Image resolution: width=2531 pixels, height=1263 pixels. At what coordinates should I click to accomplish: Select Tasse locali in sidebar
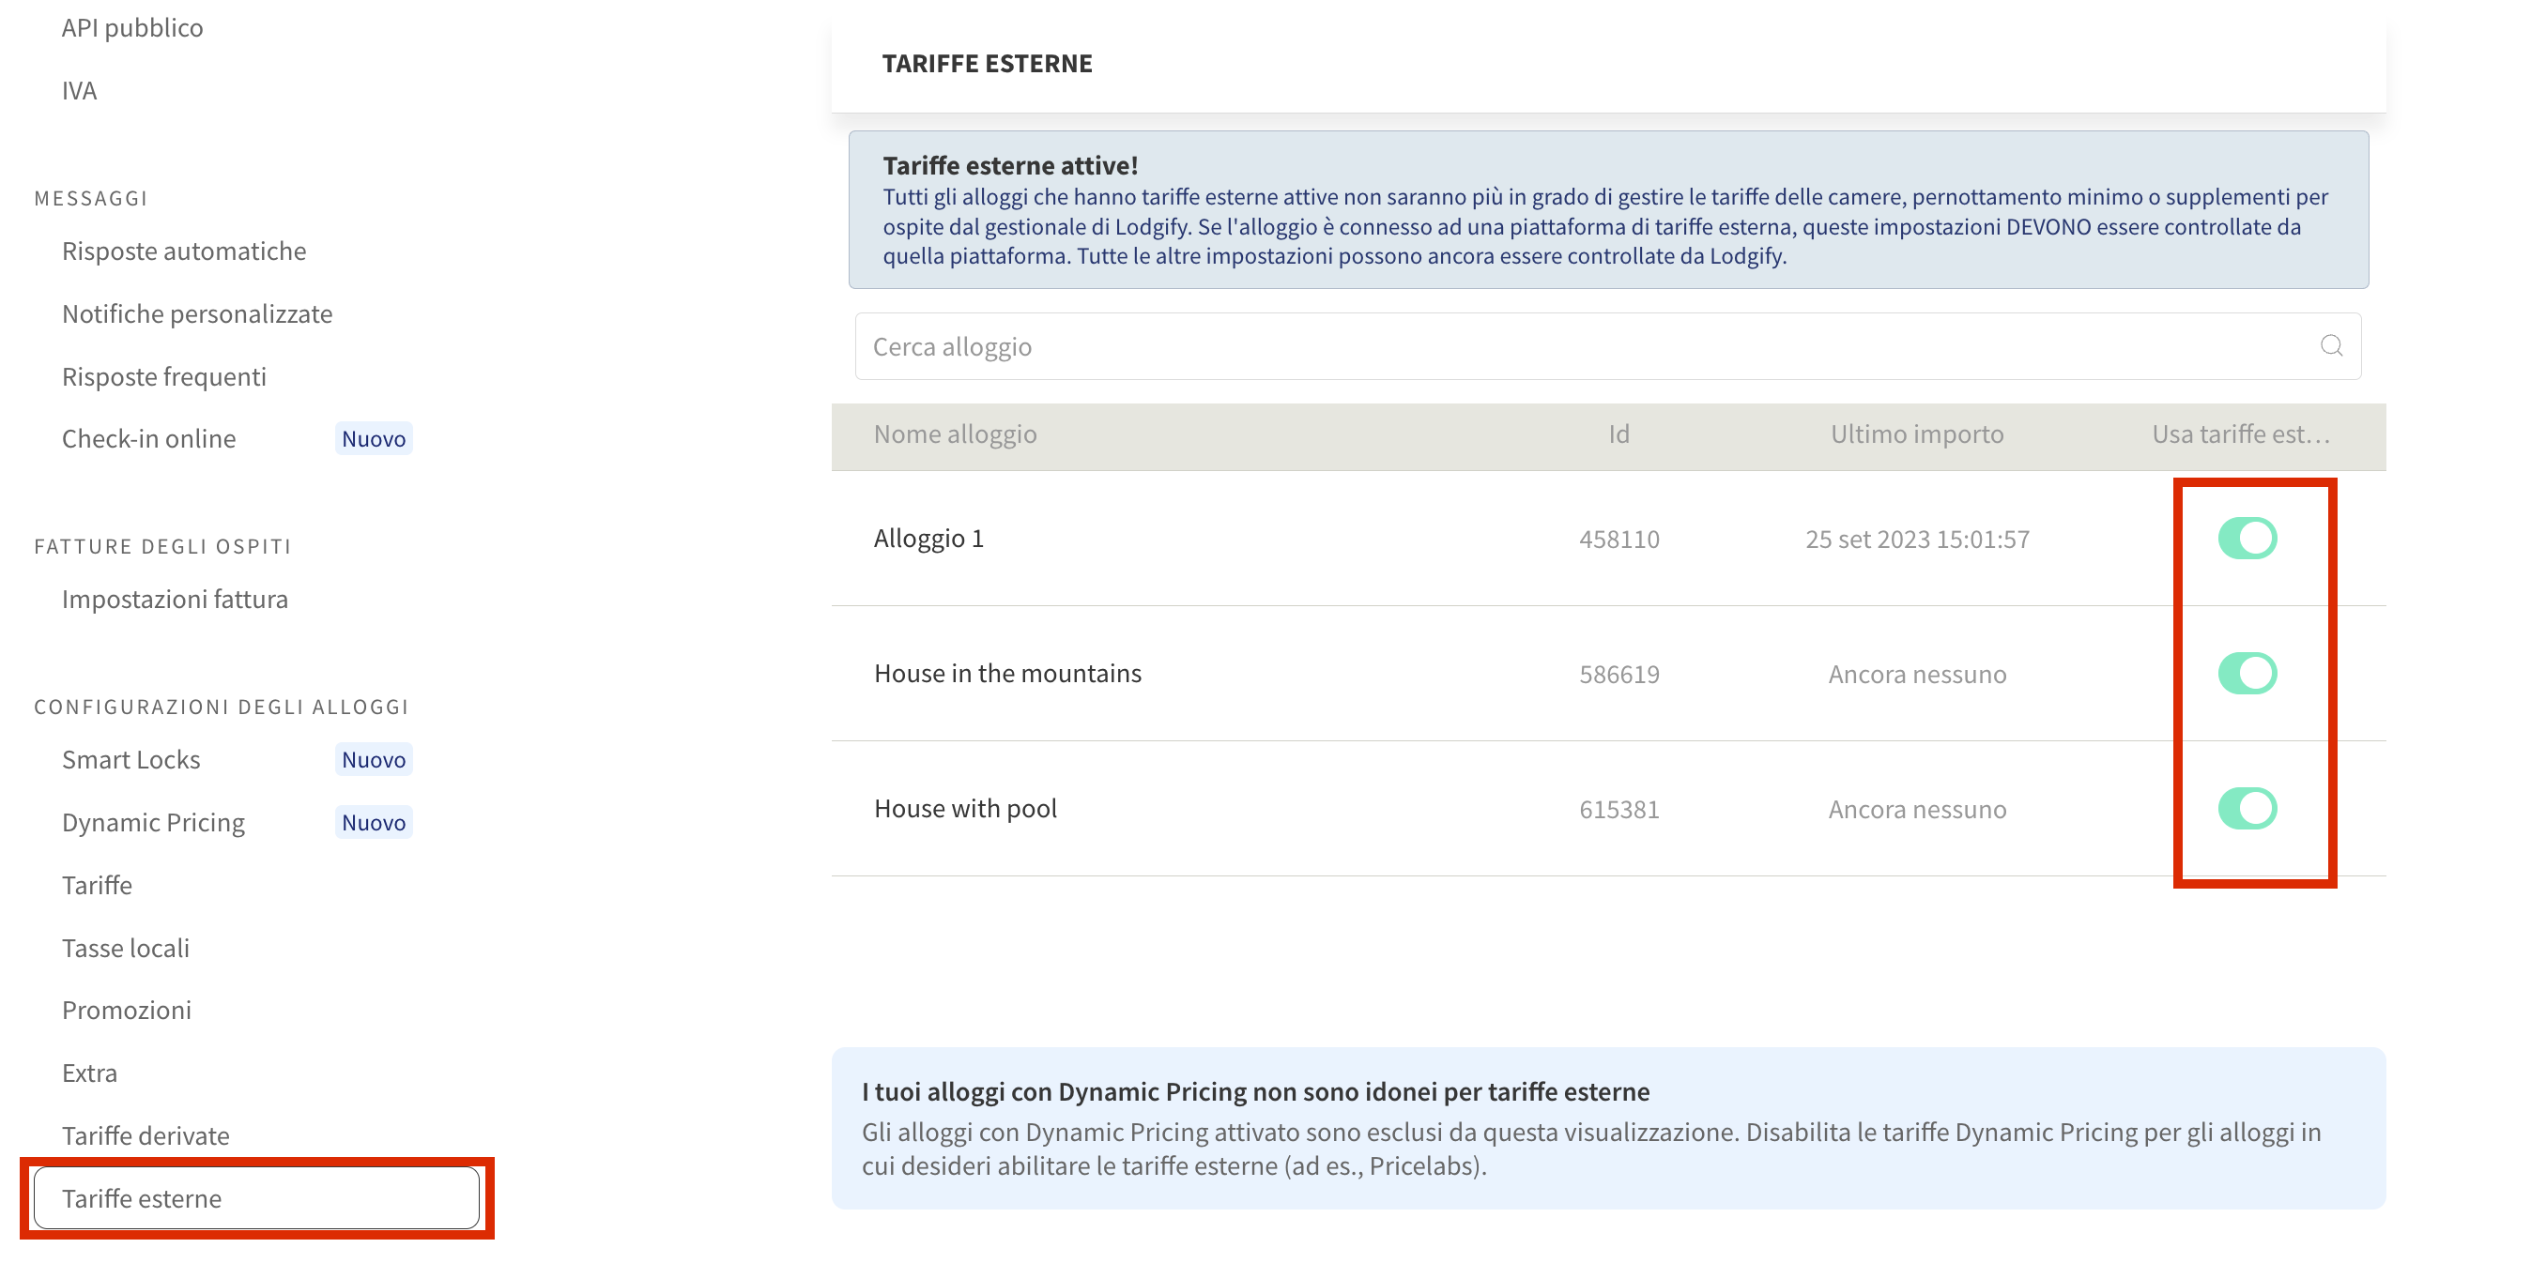(126, 948)
